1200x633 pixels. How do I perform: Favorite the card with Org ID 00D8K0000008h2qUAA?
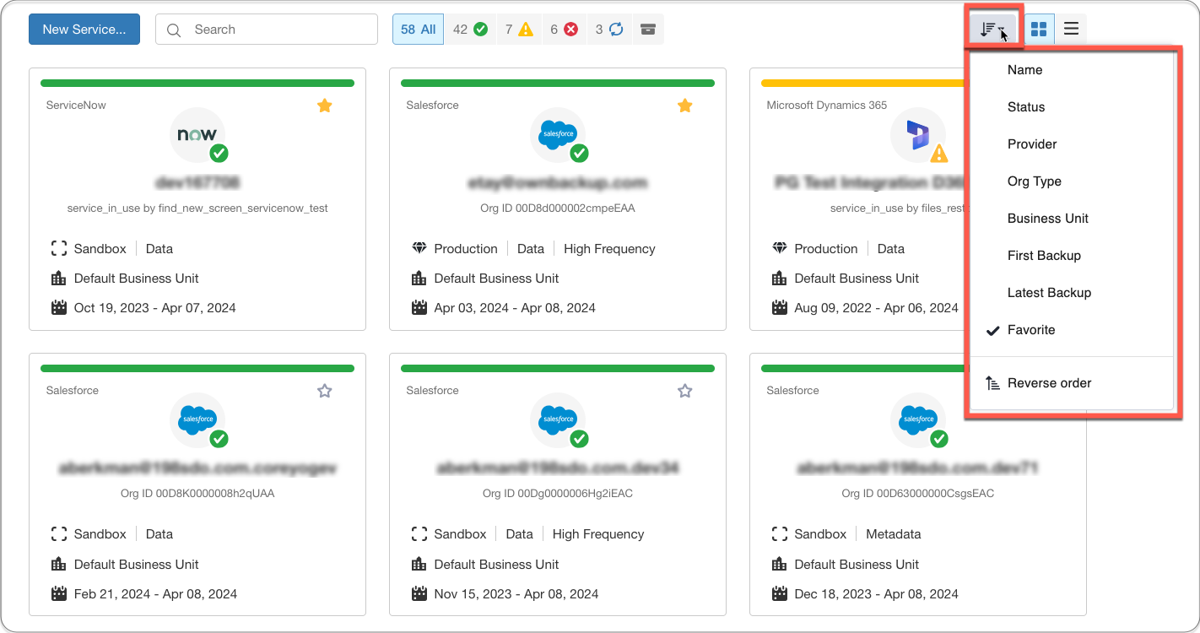pos(325,391)
